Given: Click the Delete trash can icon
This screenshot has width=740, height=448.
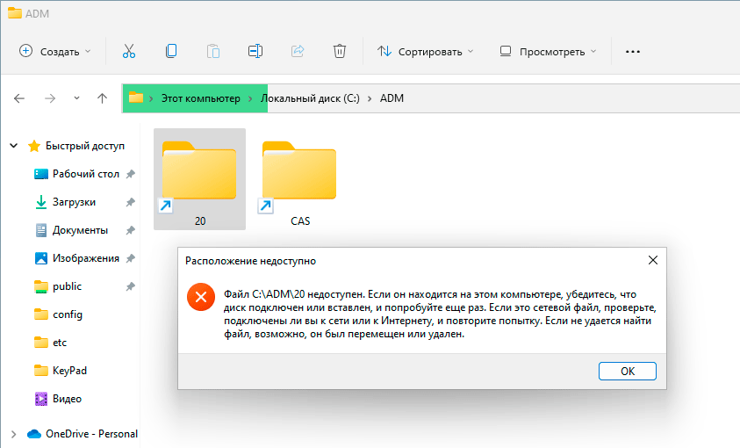Looking at the screenshot, I should pyautogui.click(x=340, y=51).
